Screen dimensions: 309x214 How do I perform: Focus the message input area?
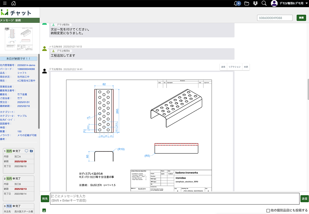(x=175, y=199)
